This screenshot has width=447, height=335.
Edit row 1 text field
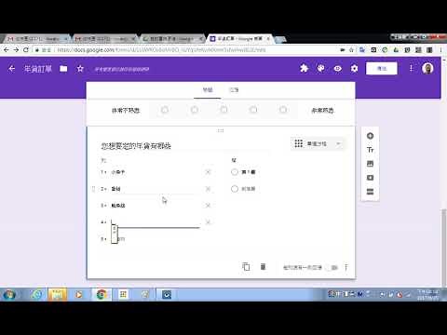pyautogui.click(x=156, y=172)
